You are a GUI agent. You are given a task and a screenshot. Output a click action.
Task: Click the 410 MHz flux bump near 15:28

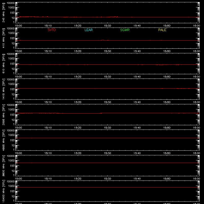tap(103, 40)
